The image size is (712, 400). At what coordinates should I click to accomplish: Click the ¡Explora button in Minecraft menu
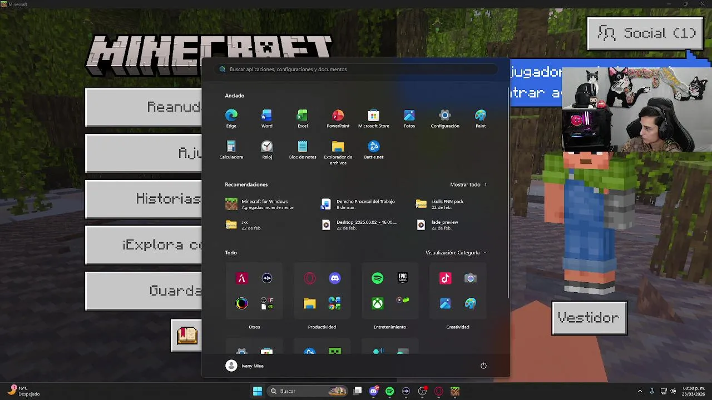click(144, 245)
